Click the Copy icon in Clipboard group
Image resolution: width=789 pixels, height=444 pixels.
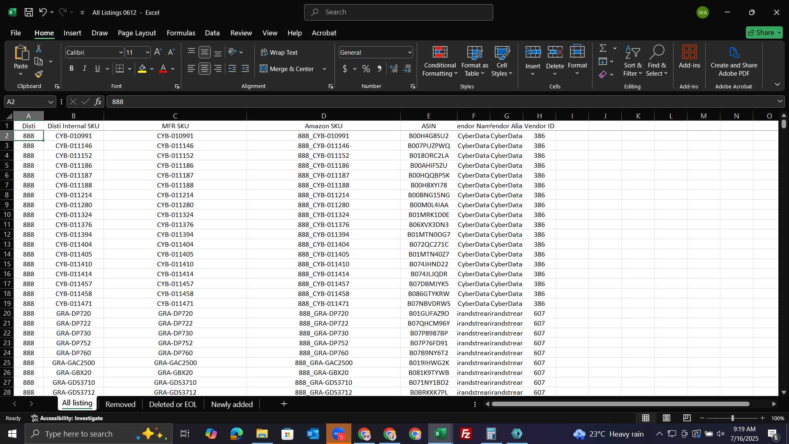pos(39,62)
